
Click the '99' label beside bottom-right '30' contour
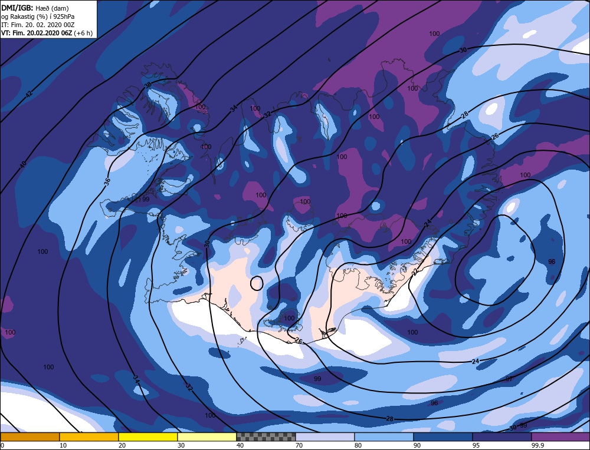[523, 425]
